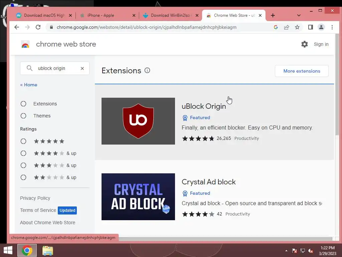
Task: Click the address bar URL
Action: (x=146, y=27)
